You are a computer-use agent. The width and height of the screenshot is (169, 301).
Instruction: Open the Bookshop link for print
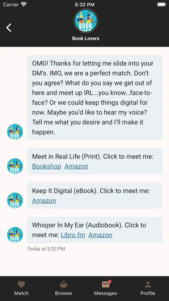tap(47, 166)
